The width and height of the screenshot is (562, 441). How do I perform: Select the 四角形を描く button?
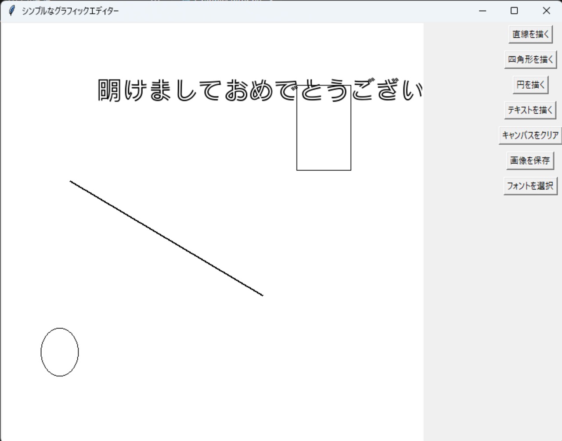pyautogui.click(x=530, y=60)
